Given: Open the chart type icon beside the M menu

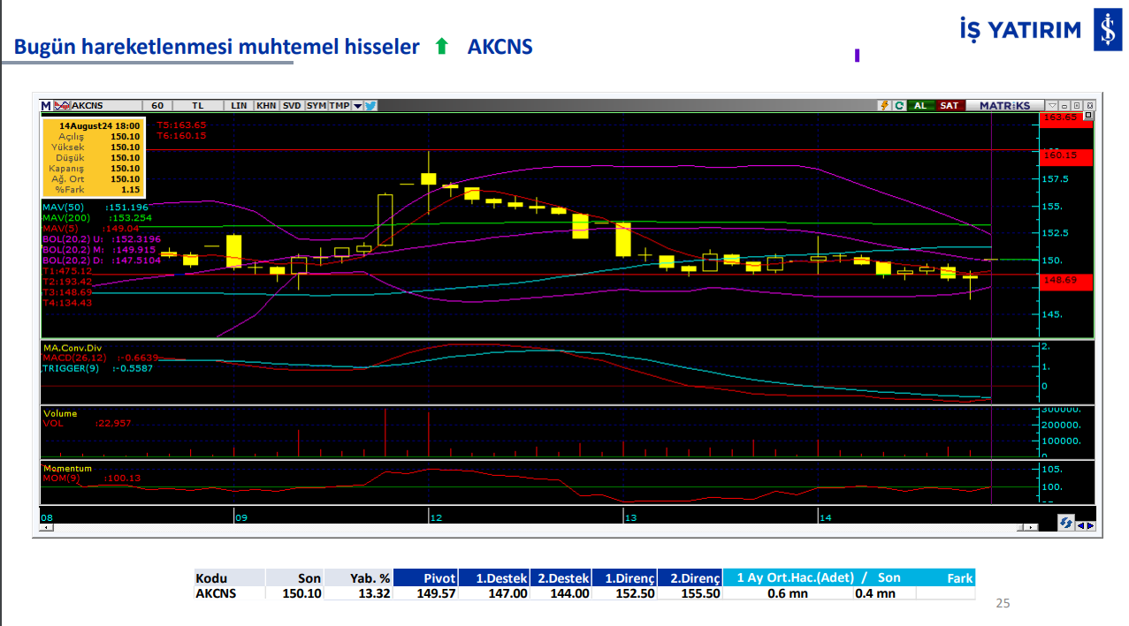Looking at the screenshot, I should tap(61, 105).
